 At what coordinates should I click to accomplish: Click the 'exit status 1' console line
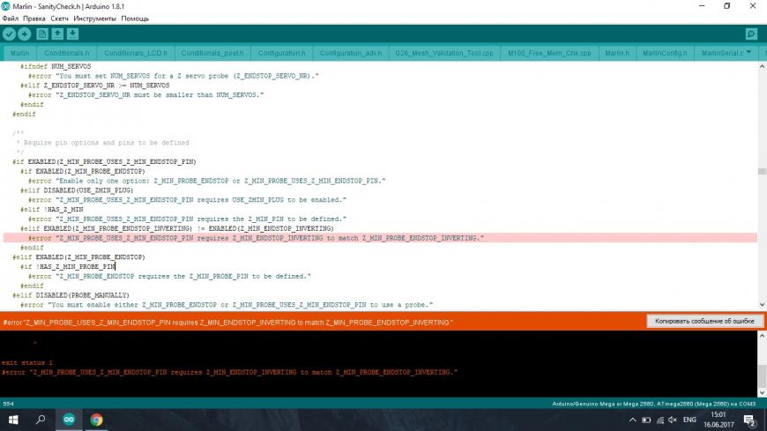coord(27,362)
